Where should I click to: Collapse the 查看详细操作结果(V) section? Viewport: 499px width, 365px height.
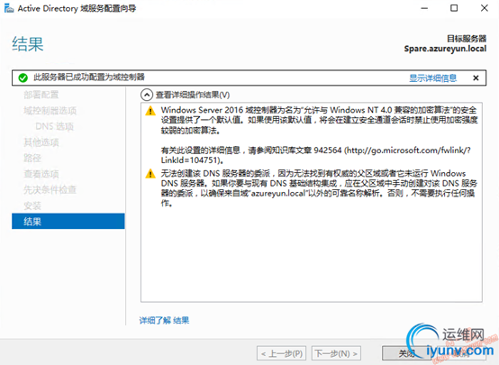[147, 95]
